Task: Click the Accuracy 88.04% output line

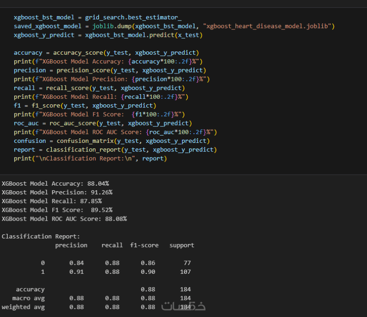Action: click(x=55, y=183)
